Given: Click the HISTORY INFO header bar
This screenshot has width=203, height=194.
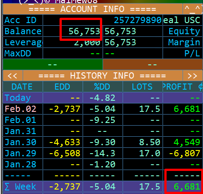Looking at the screenshot, I should coord(103,75).
